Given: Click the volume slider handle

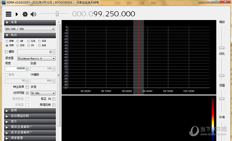Looking at the screenshot, I should (57, 14).
